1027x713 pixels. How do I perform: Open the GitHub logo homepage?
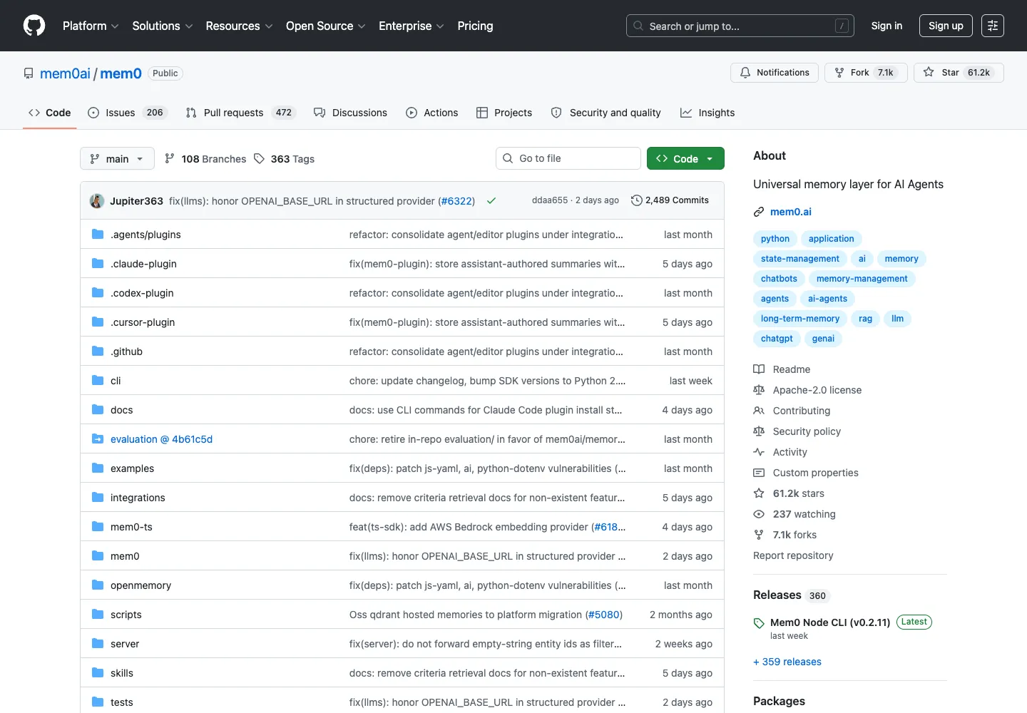click(34, 26)
